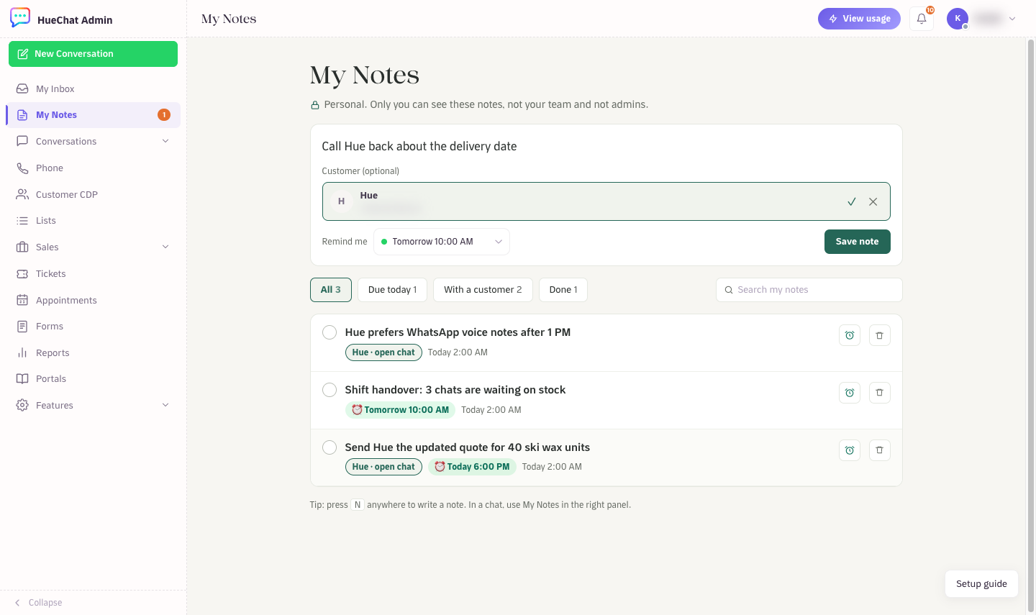The width and height of the screenshot is (1036, 615).
Task: Click the View usage button
Action: click(x=859, y=19)
